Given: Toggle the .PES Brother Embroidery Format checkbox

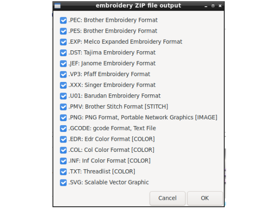Looking at the screenshot, I should [63, 31].
